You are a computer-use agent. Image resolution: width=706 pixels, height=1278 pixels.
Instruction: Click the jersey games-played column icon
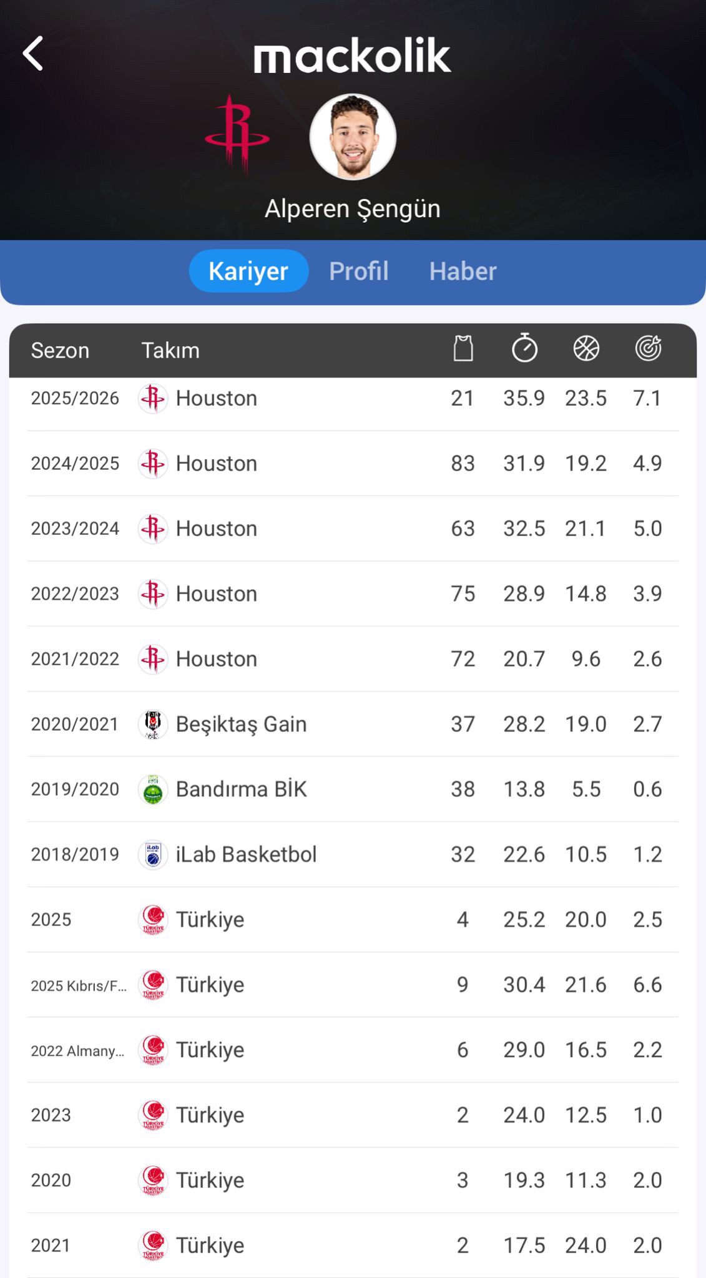pyautogui.click(x=463, y=348)
